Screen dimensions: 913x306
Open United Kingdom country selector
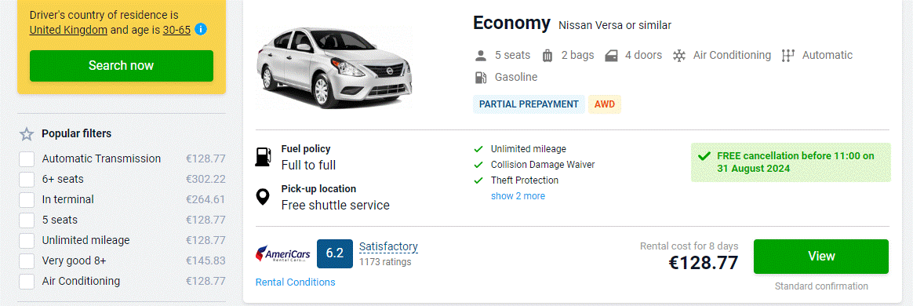[68, 30]
